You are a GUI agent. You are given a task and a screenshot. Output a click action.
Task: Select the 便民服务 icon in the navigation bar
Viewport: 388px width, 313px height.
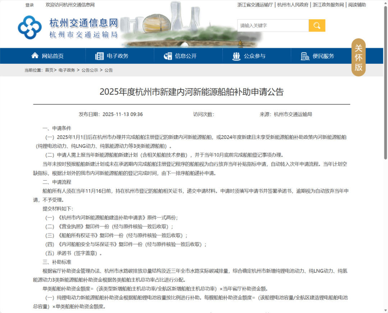(x=305, y=56)
